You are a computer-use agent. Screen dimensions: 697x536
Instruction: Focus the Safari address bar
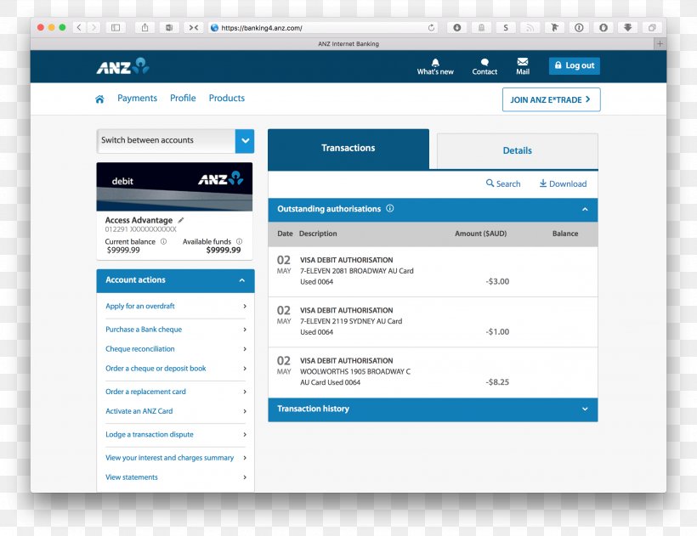[322, 27]
